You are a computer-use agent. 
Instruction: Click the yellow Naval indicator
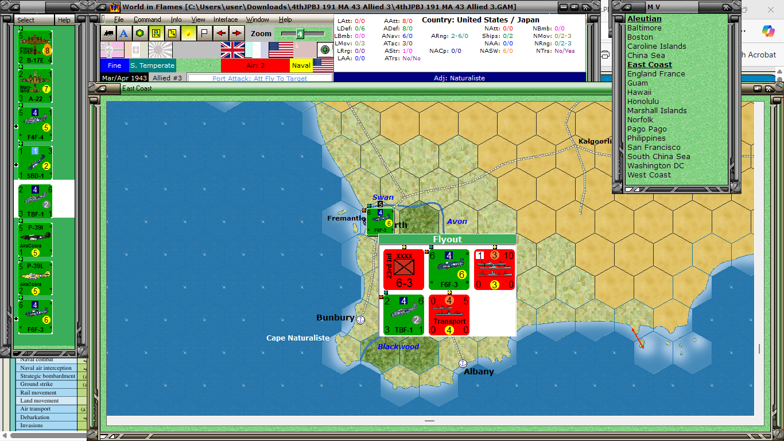tap(301, 65)
